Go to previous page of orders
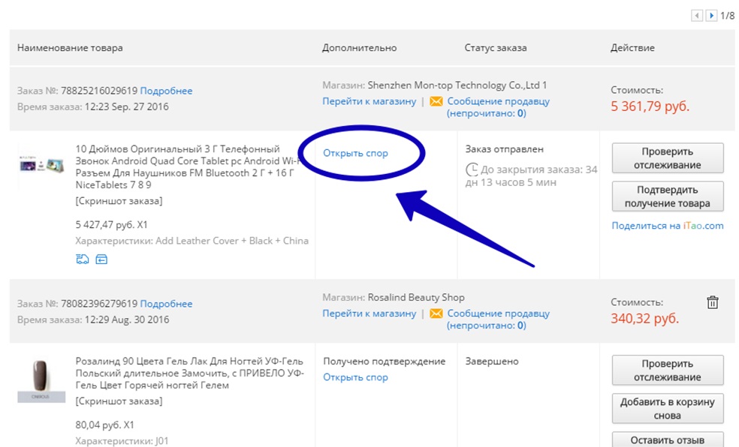The image size is (739, 447). (x=697, y=15)
